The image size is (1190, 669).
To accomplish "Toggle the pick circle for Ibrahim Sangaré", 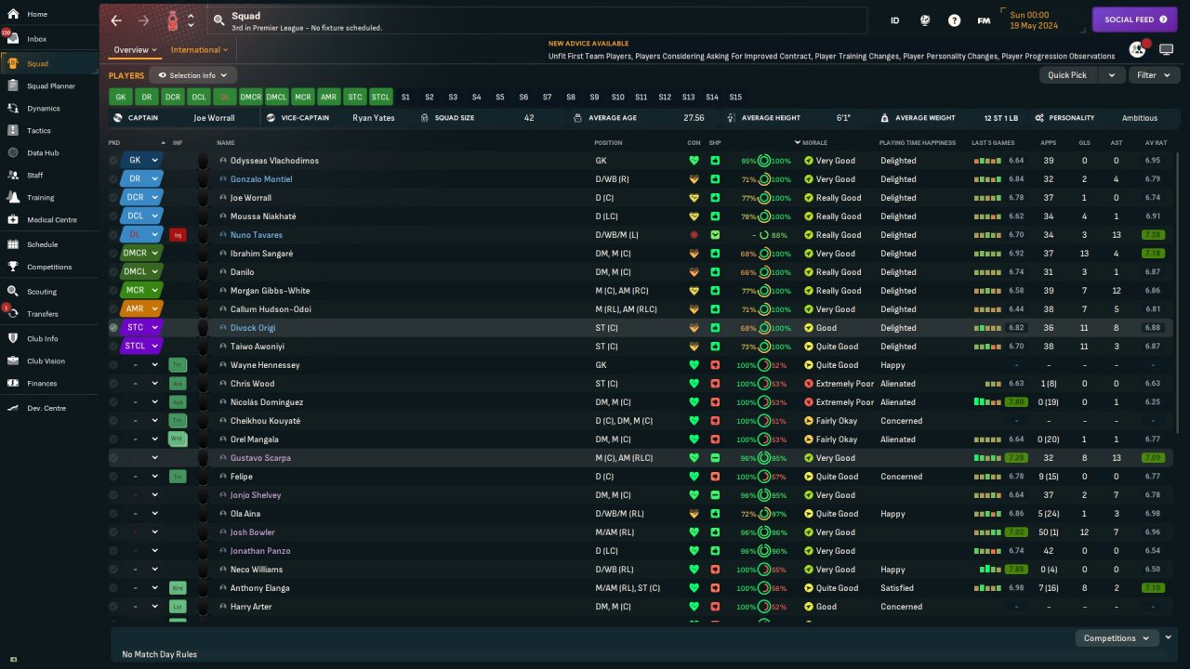I will 113,254.
